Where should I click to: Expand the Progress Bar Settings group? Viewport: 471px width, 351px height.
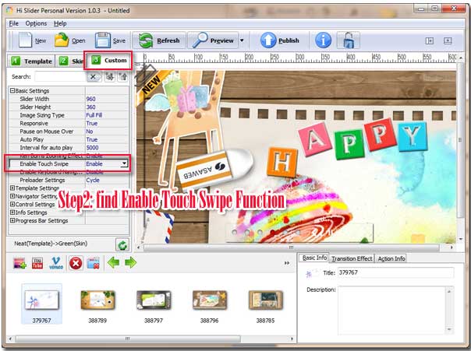[12, 221]
